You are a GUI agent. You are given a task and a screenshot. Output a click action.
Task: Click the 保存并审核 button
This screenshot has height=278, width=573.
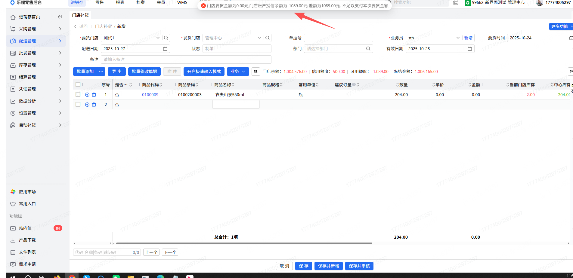click(x=359, y=266)
